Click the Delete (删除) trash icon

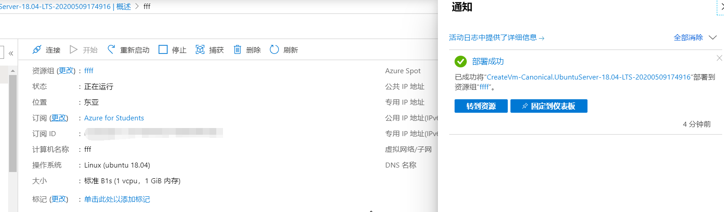click(237, 49)
